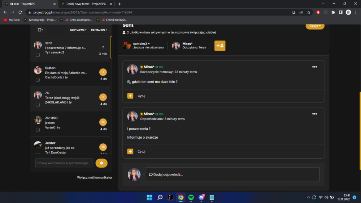Click the orange unread badge on ZR-350
The height and width of the screenshot is (203, 361).
(103, 122)
